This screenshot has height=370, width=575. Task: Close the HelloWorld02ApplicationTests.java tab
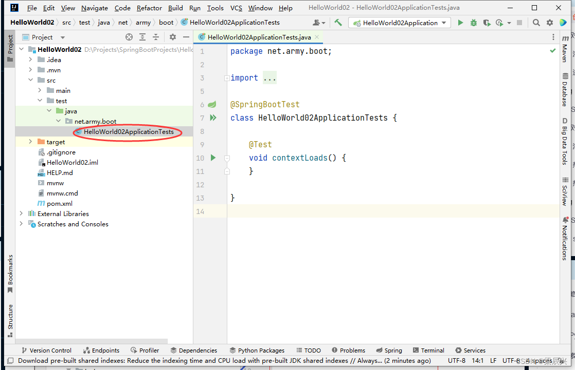pos(317,37)
